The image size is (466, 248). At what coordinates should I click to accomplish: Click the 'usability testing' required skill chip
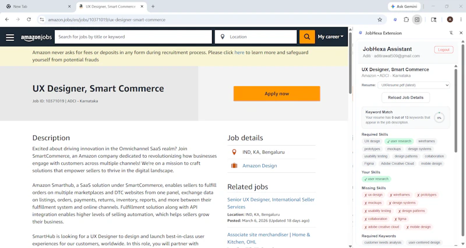coord(376,156)
